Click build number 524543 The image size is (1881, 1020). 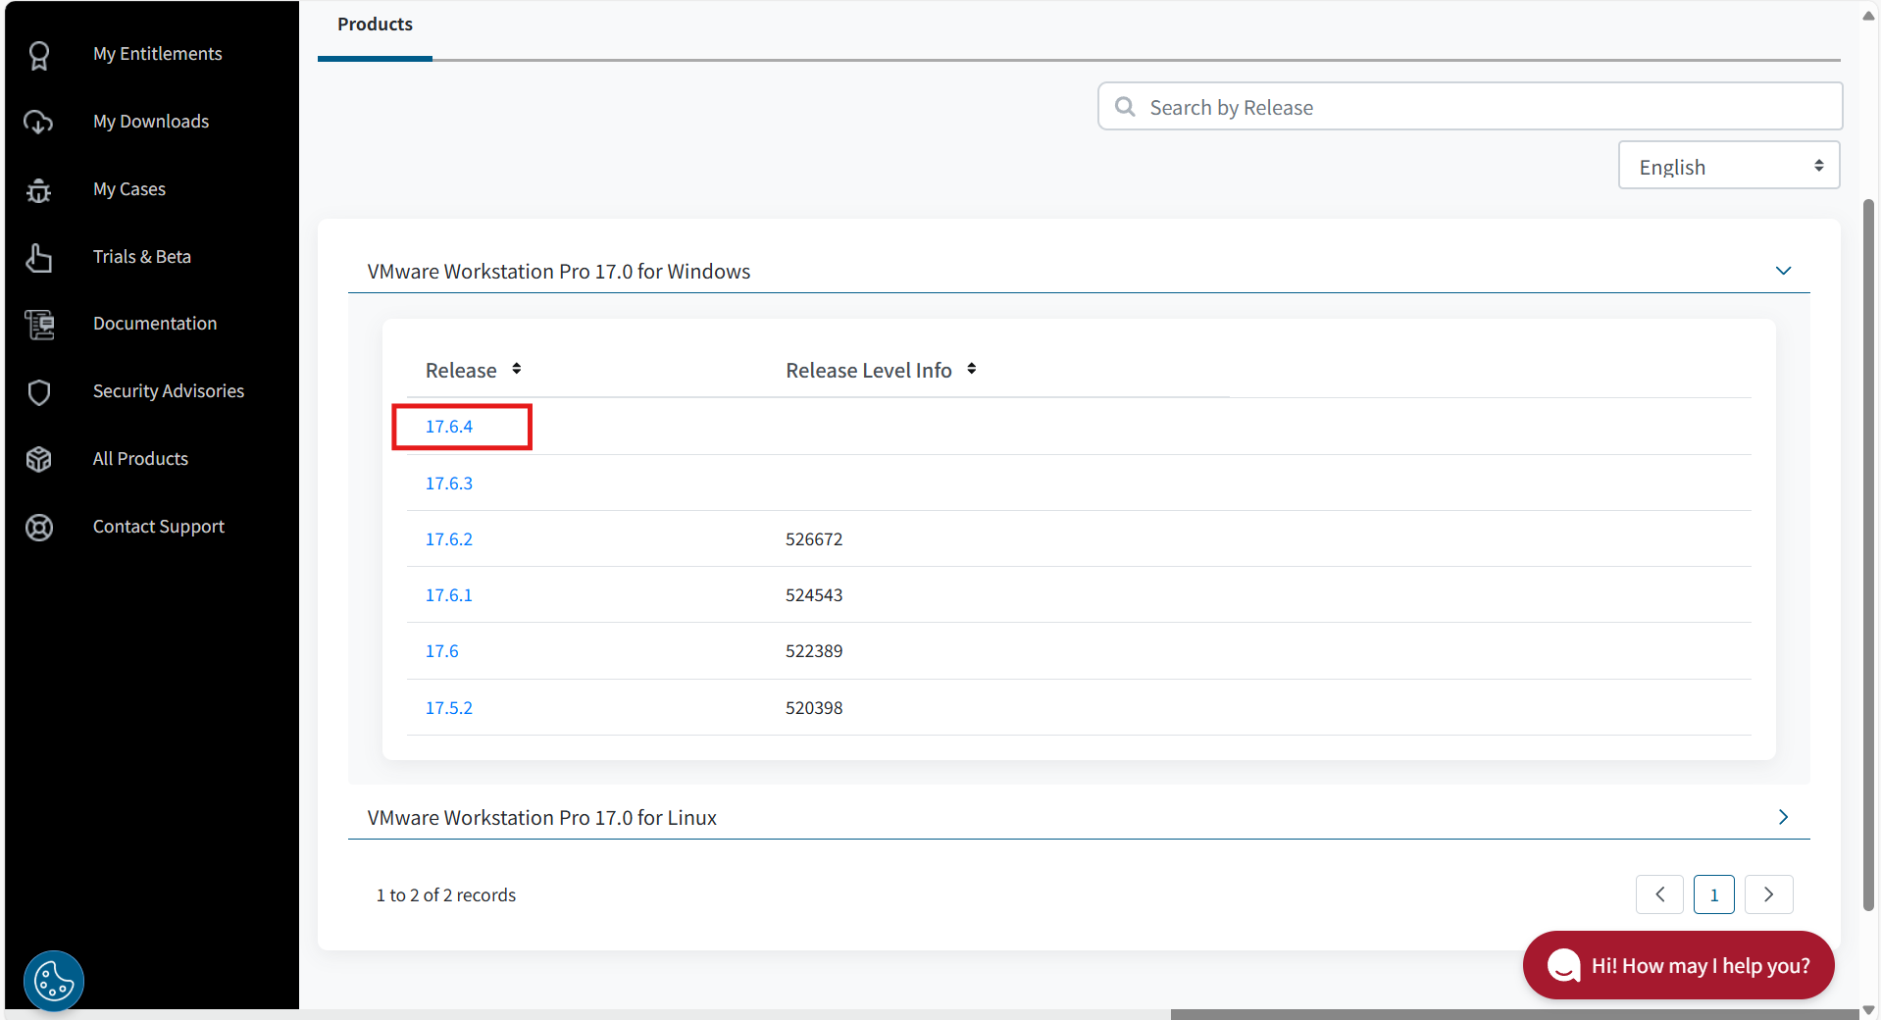tap(814, 595)
